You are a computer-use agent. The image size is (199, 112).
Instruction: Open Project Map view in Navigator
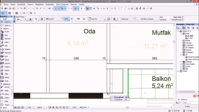(184, 28)
